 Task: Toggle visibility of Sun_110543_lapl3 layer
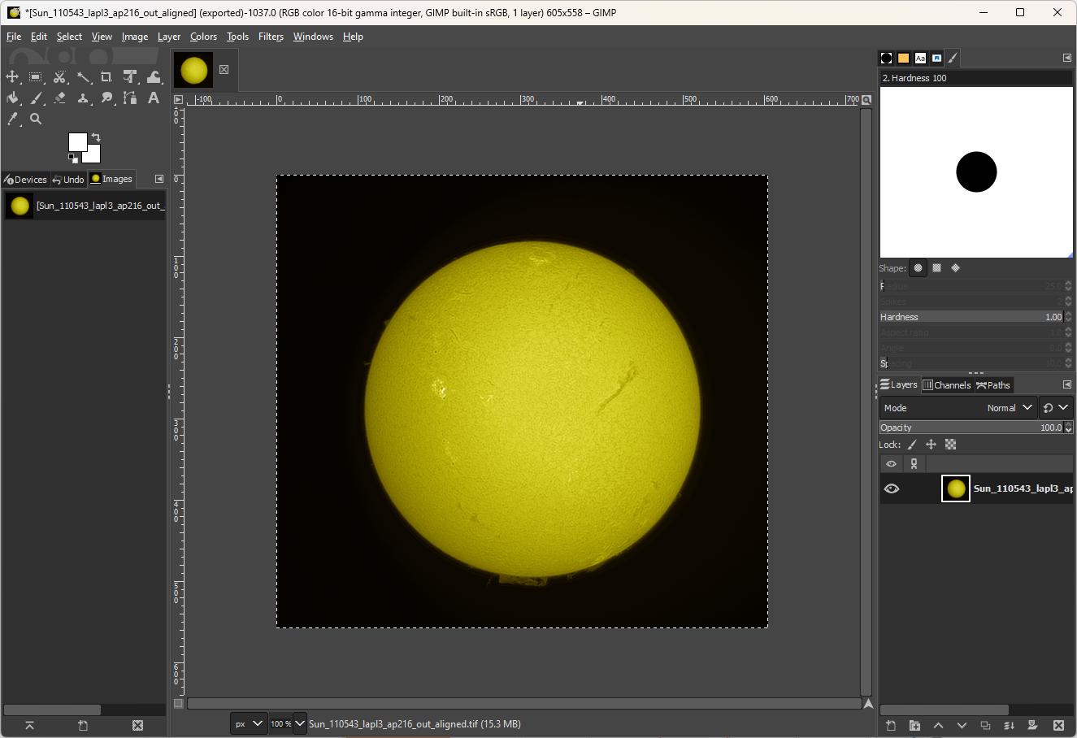[892, 488]
